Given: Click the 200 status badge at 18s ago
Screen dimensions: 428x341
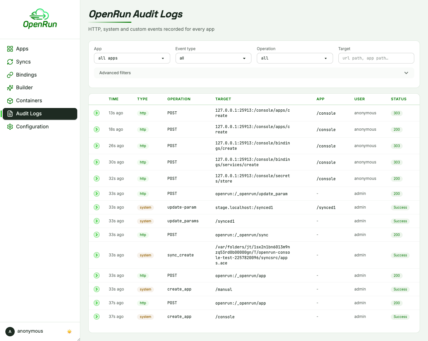Looking at the screenshot, I should pyautogui.click(x=397, y=130).
